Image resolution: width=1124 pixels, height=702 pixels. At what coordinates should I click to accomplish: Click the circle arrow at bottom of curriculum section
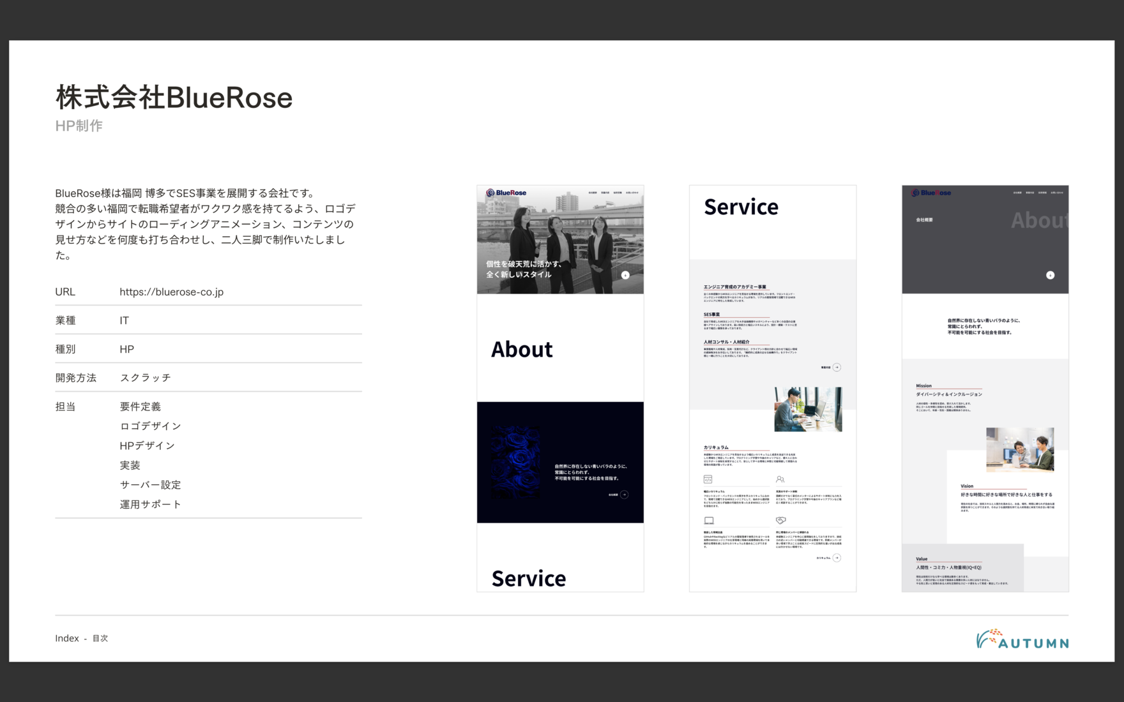(837, 558)
